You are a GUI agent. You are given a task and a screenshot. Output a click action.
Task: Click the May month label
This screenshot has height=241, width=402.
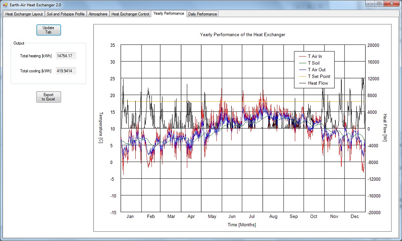(212, 216)
